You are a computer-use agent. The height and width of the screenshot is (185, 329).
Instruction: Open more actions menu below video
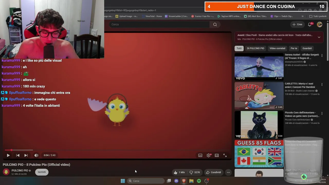[x=228, y=172]
